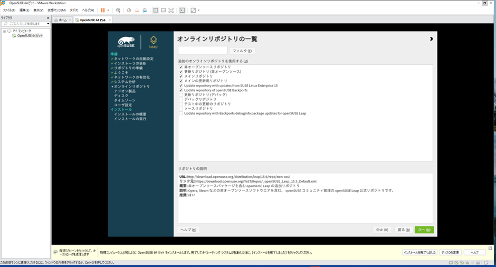Open the snapshot manager icon

coord(144,10)
